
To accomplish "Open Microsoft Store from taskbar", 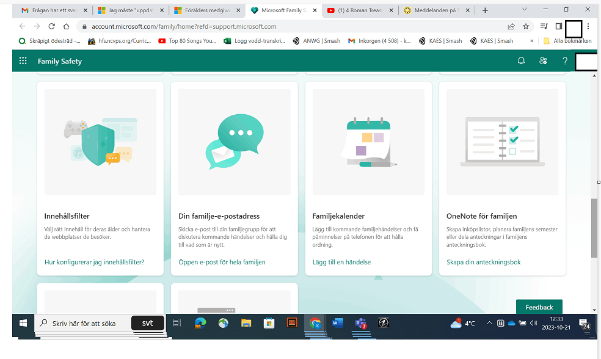I will tap(269, 324).
